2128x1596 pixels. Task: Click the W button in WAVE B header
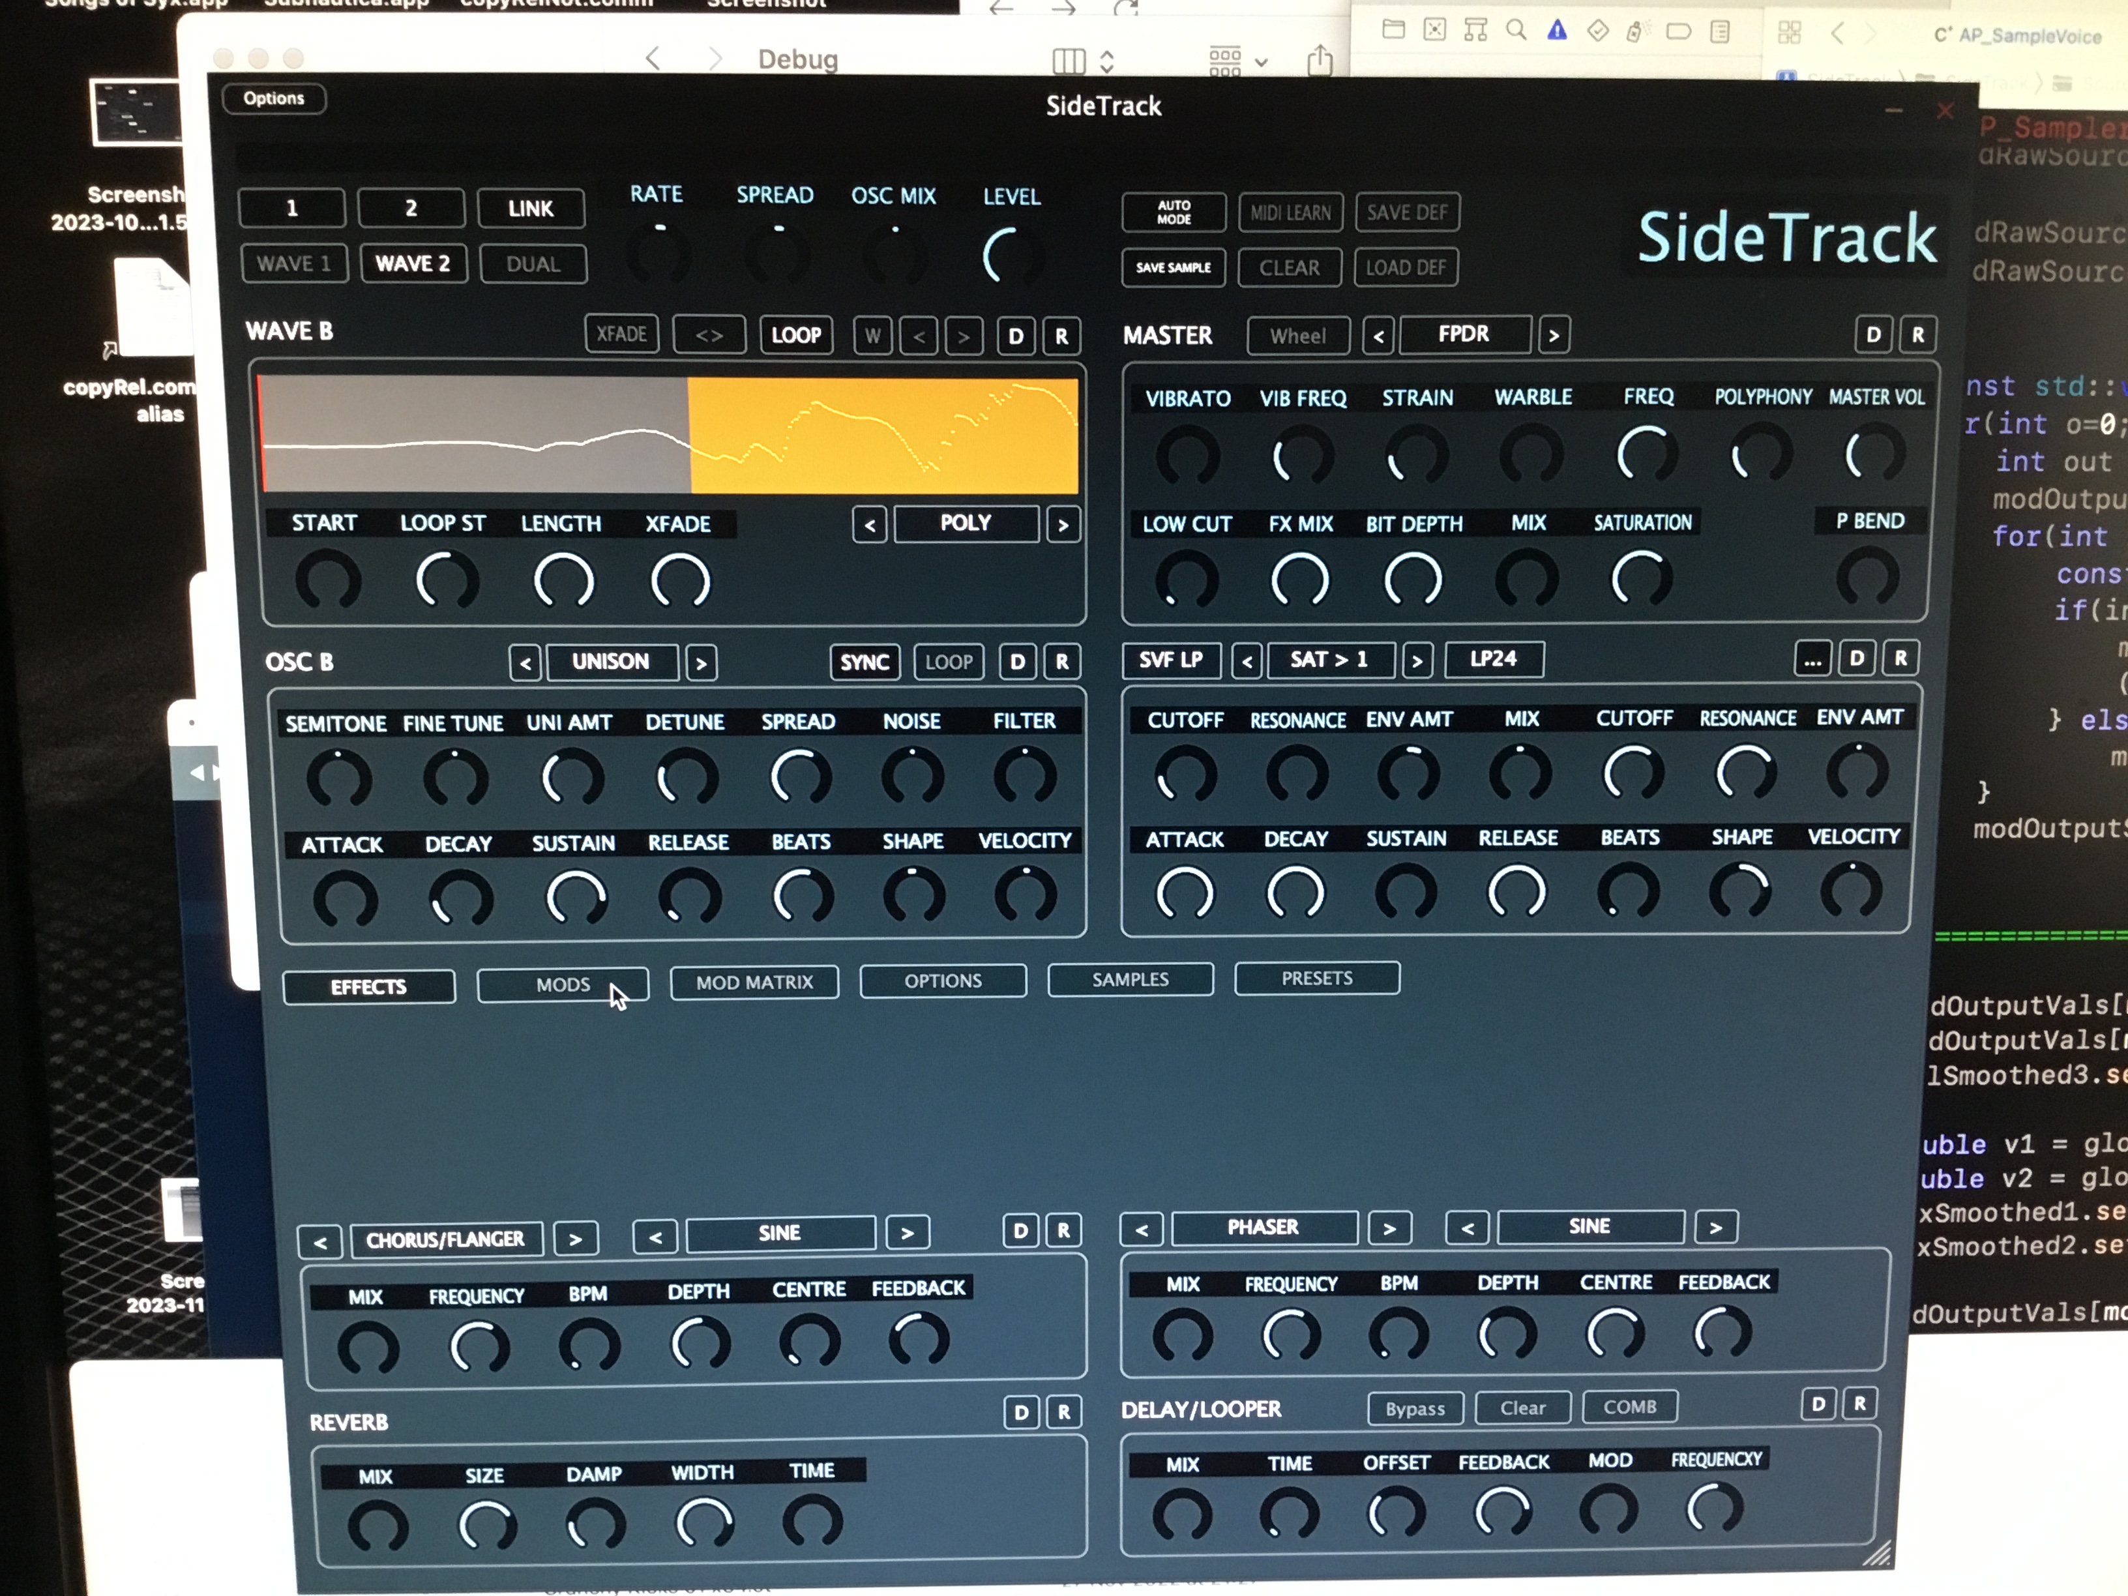coord(872,336)
